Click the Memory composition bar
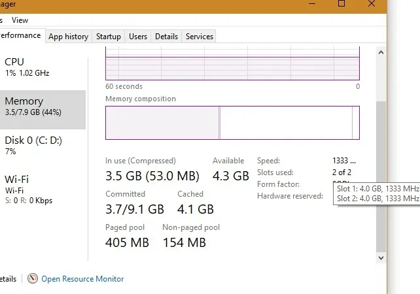 pyautogui.click(x=232, y=123)
